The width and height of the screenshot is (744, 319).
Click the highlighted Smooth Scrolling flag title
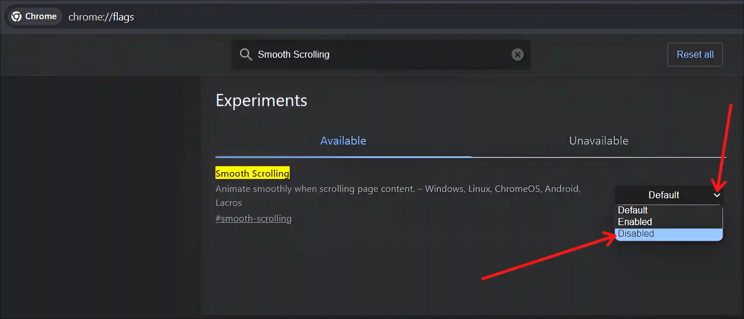[253, 173]
